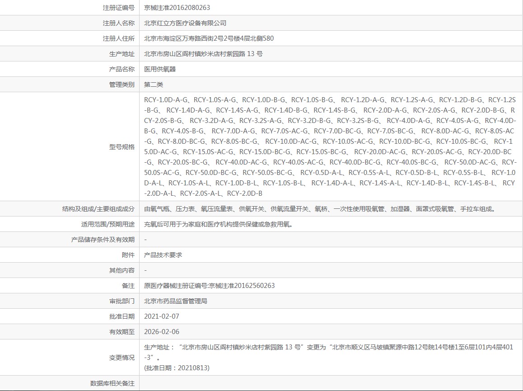Select the 其他内容 label
Screen dimensions: 523x391
[122, 270]
